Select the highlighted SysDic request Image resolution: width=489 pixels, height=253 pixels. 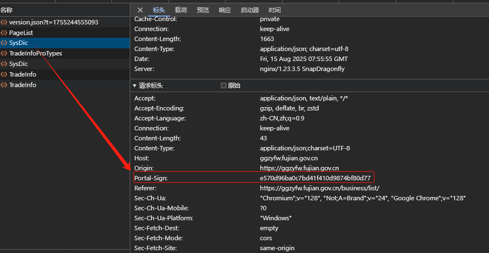(x=65, y=43)
